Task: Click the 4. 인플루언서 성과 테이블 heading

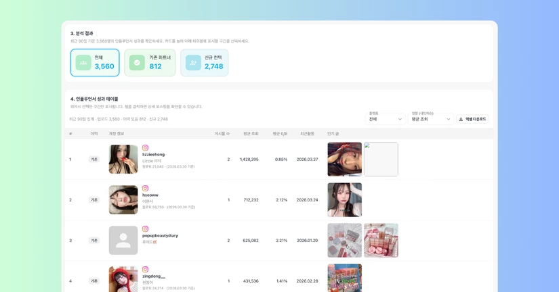Action: pyautogui.click(x=94, y=99)
